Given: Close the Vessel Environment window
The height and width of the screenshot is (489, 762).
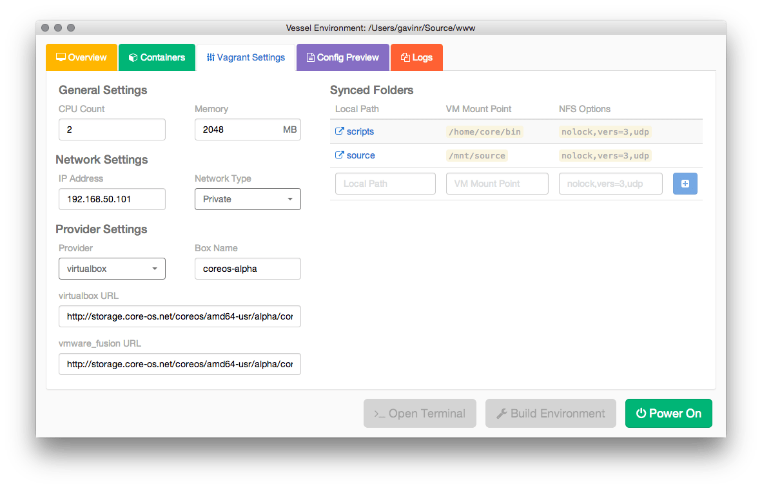Looking at the screenshot, I should pyautogui.click(x=45, y=28).
